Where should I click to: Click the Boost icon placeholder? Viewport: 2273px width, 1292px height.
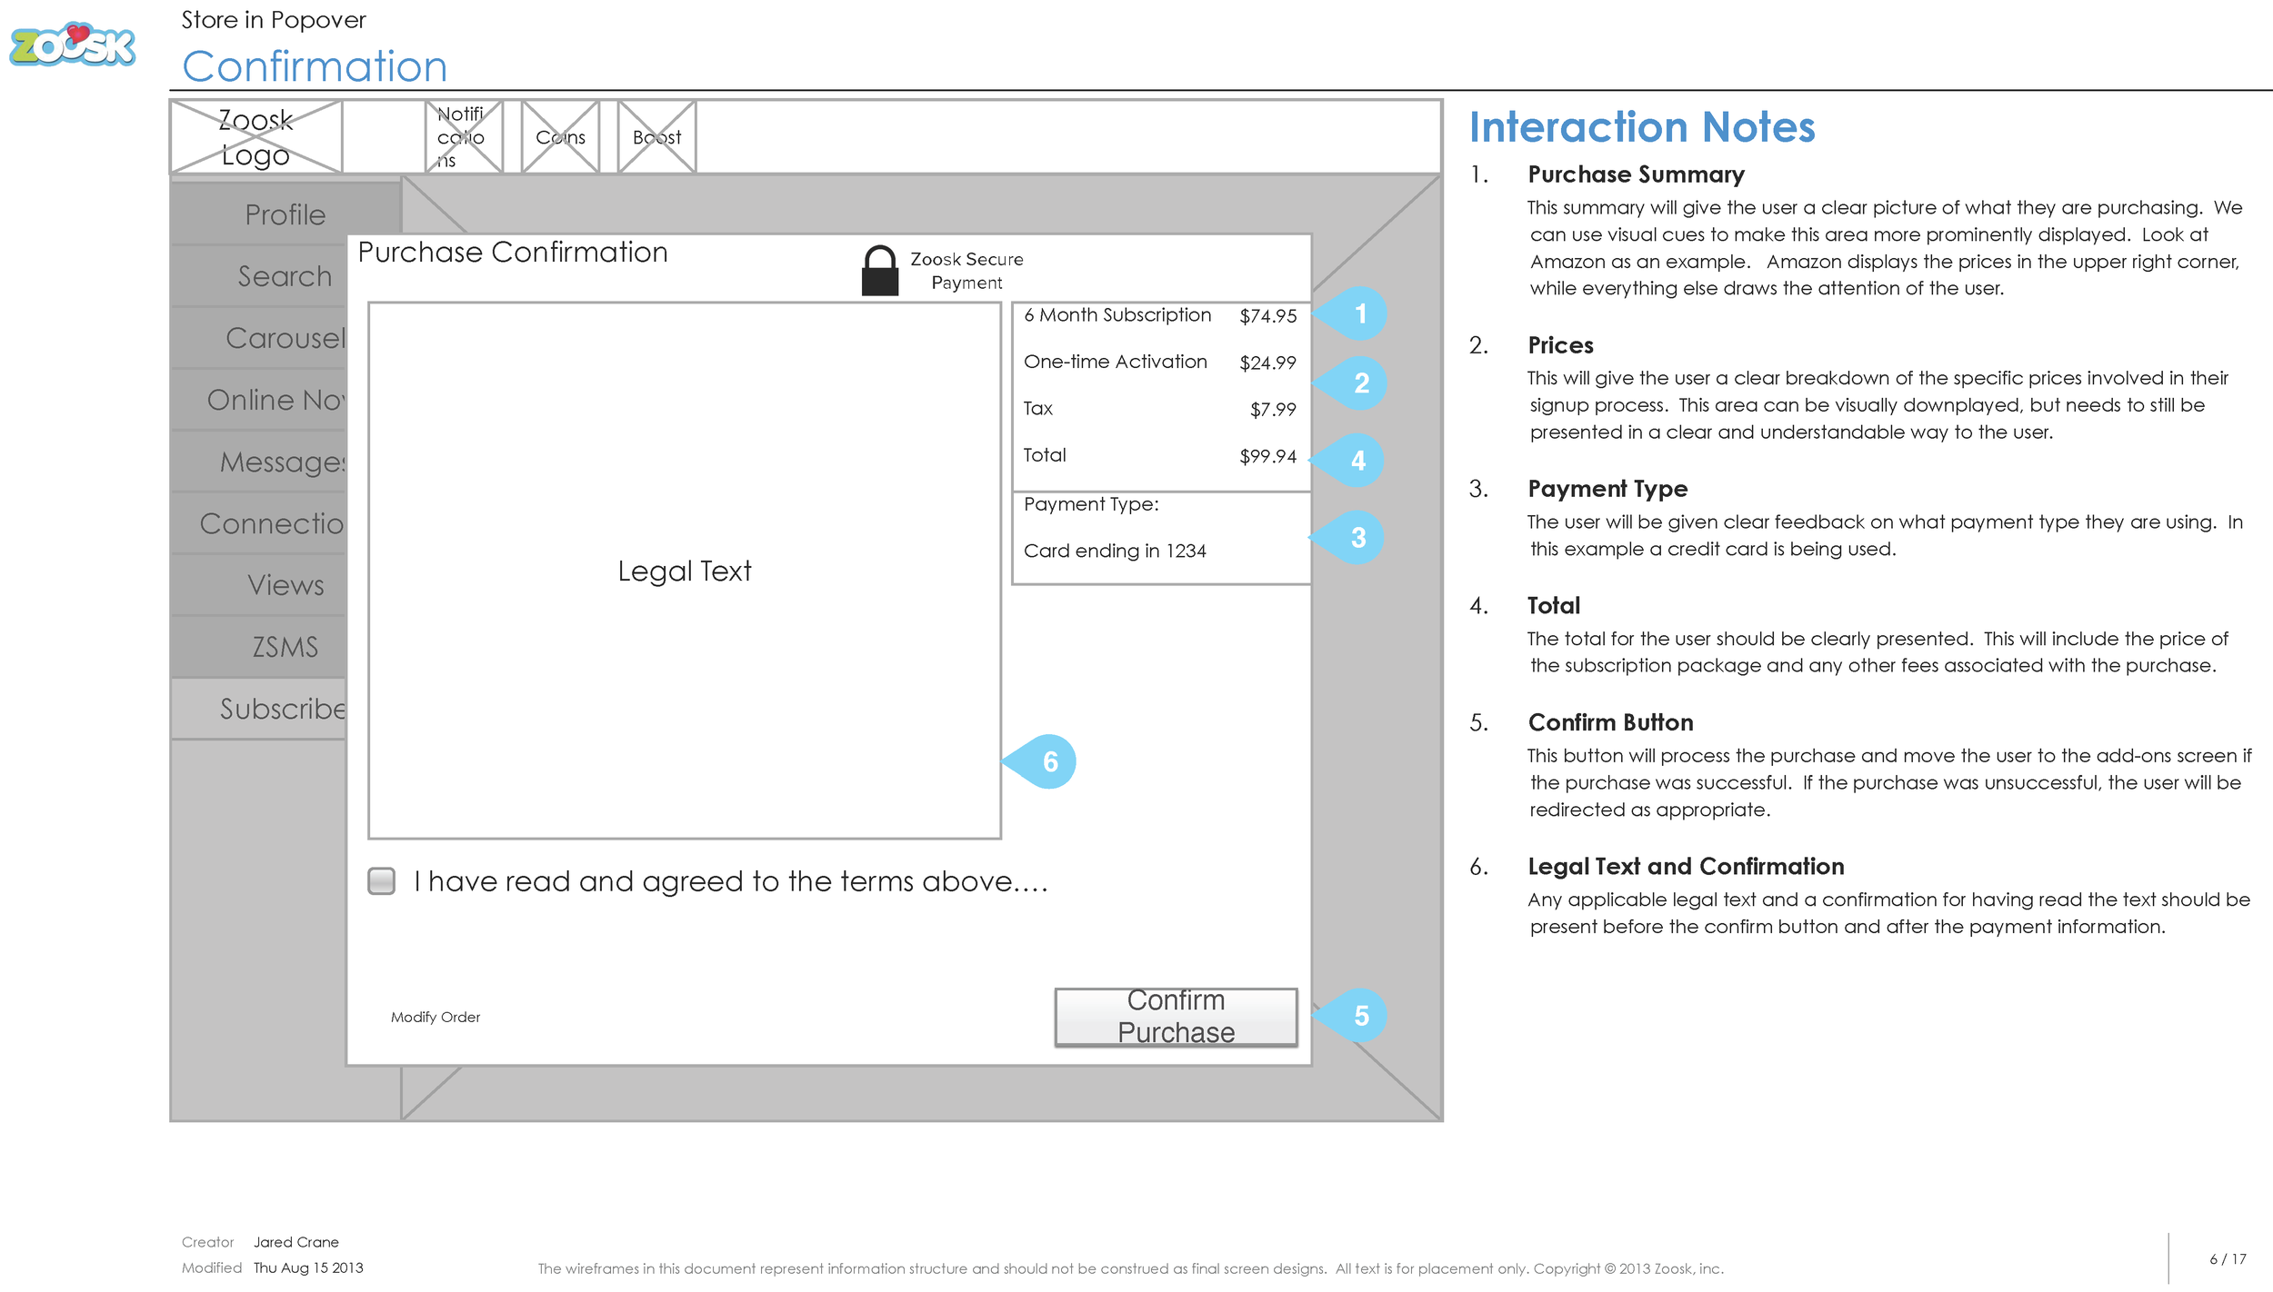pyautogui.click(x=656, y=137)
